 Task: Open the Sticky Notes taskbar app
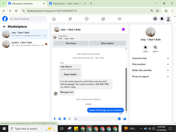[x=76, y=129]
